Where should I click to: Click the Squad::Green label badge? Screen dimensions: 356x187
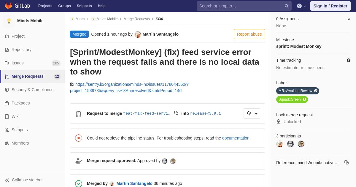tap(292, 99)
